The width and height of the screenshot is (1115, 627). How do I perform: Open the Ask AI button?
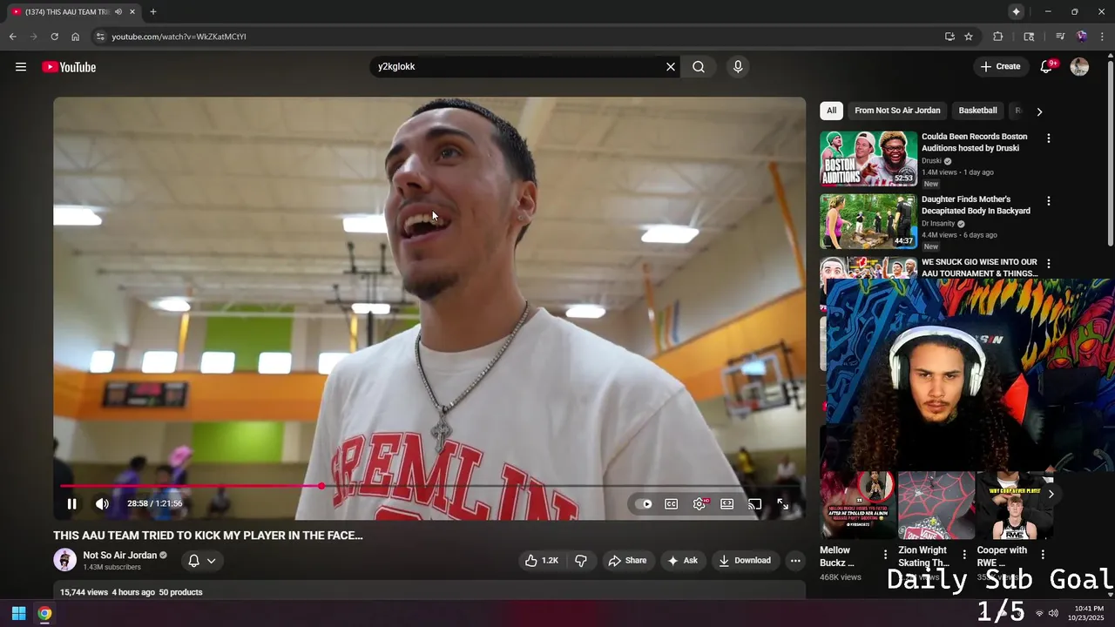point(682,561)
